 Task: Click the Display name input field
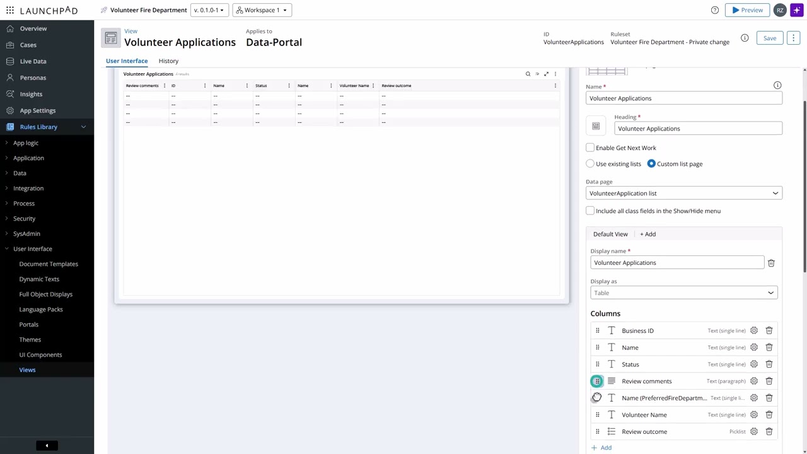coord(677,263)
